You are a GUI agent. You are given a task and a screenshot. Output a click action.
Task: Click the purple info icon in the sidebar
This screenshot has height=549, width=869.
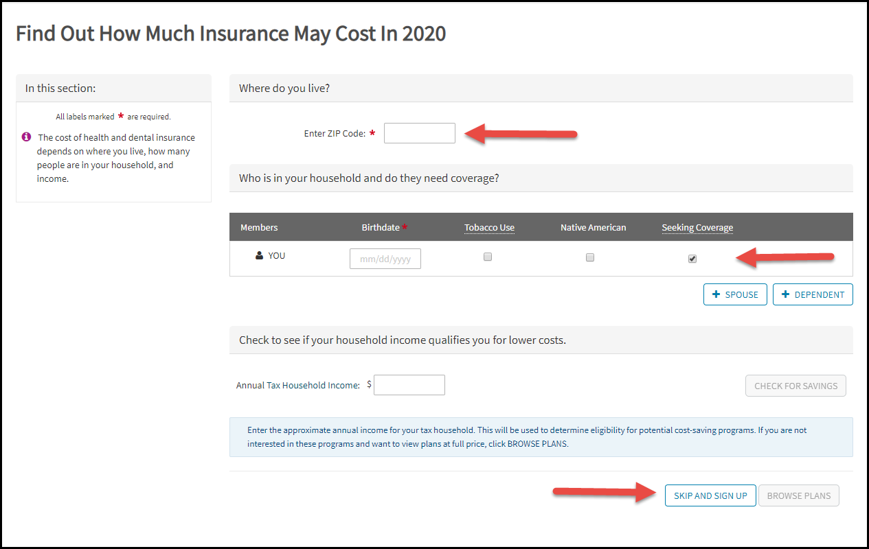pos(27,137)
